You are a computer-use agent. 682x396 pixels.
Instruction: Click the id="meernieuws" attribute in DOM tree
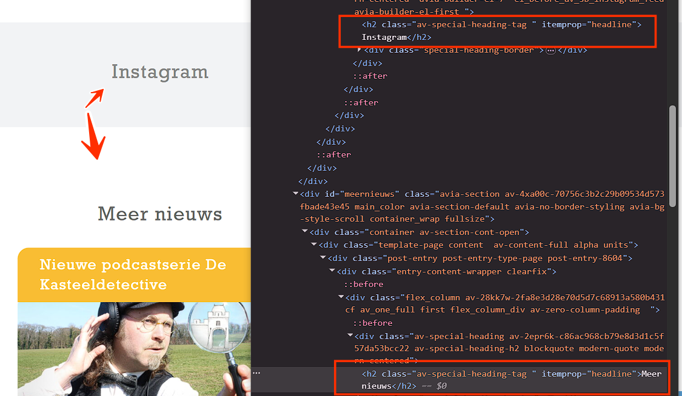coord(362,194)
